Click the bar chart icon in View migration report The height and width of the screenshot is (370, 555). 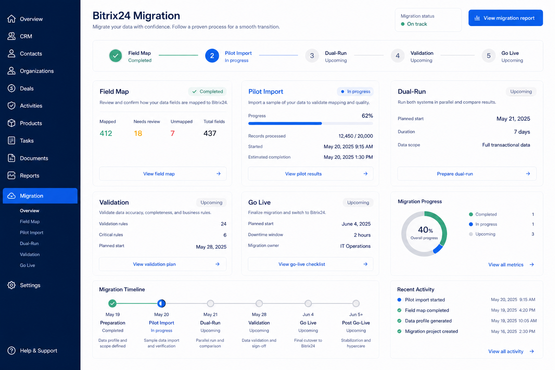[x=477, y=18]
